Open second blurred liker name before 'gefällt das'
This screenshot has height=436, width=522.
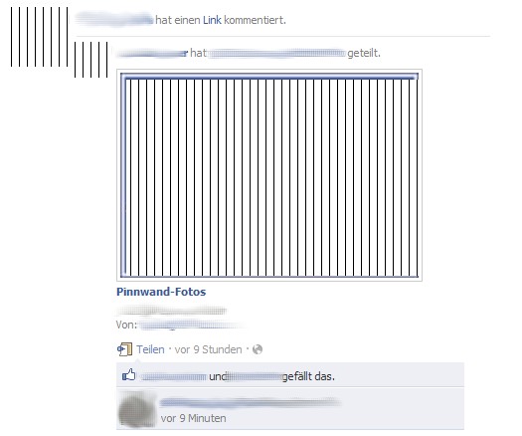point(256,376)
